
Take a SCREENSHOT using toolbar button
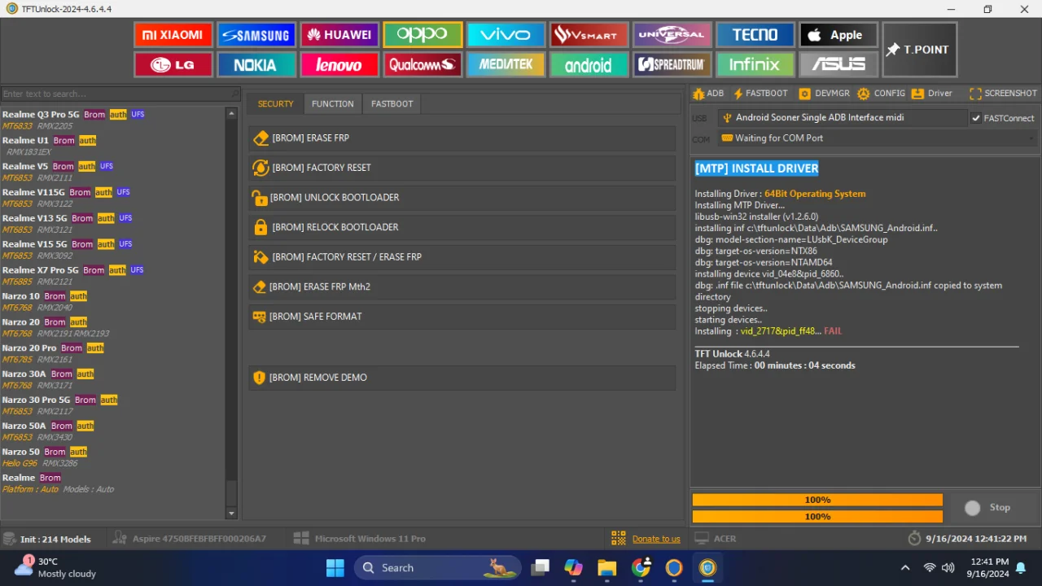[1003, 94]
